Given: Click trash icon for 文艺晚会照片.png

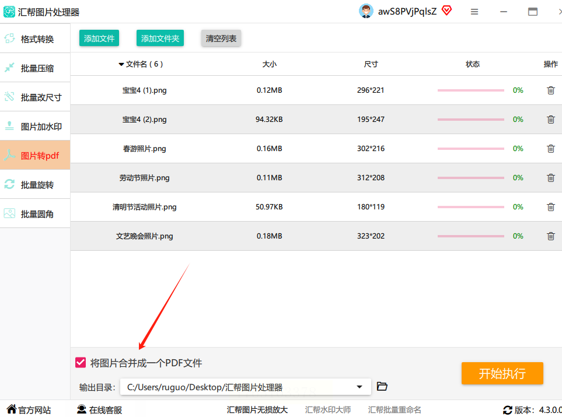Looking at the screenshot, I should [x=550, y=236].
